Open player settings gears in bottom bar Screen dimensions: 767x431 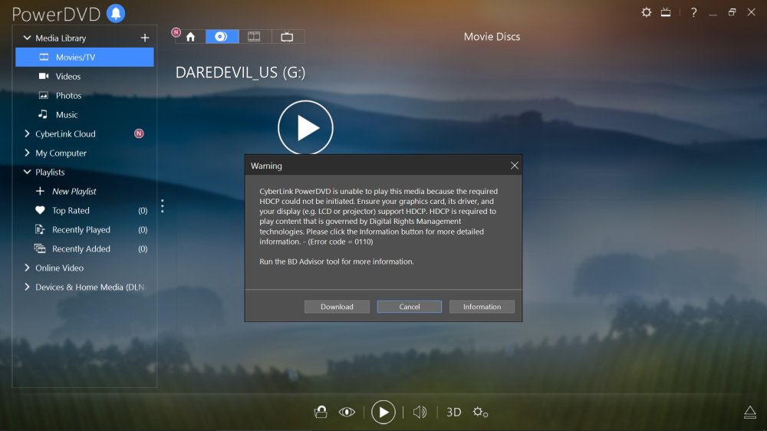pyautogui.click(x=480, y=412)
